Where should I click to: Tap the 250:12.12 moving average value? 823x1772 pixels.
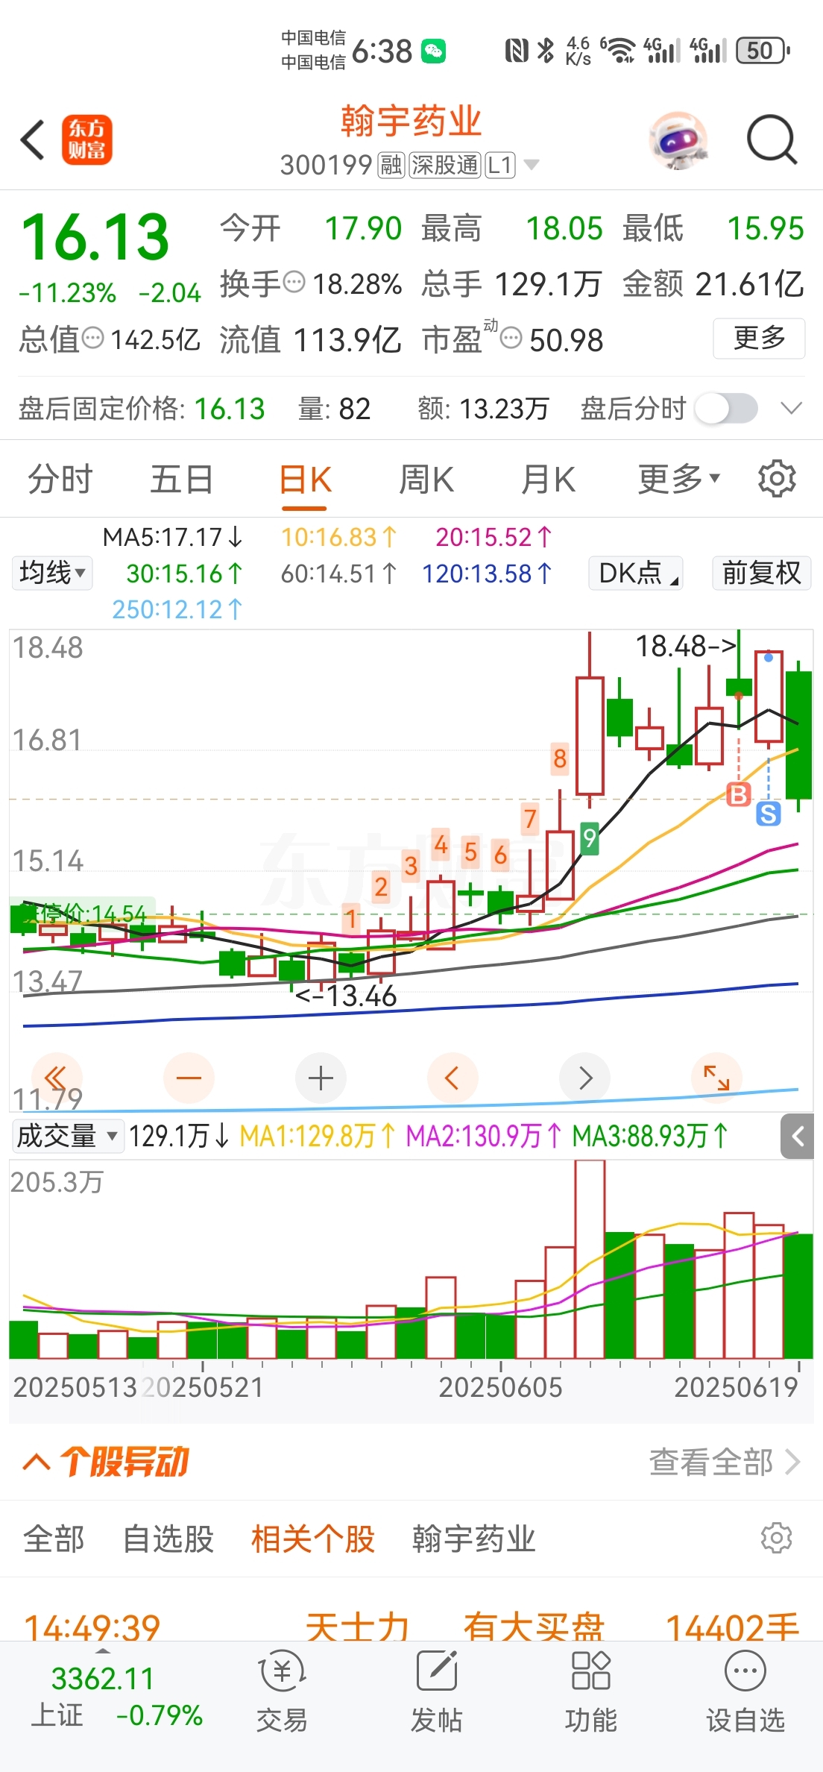tap(177, 609)
